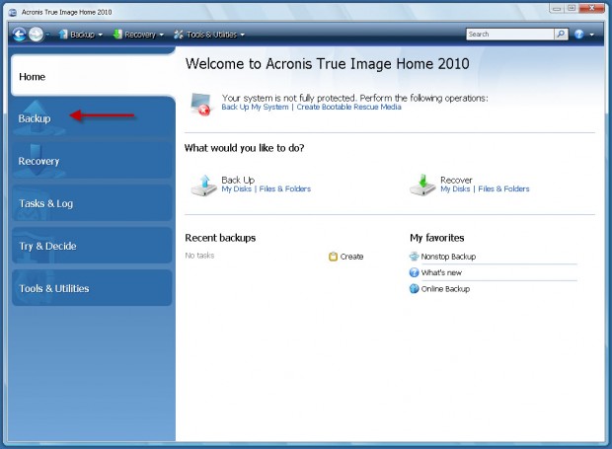Image resolution: width=612 pixels, height=449 pixels.
Task: Click the system not protected warning icon
Action: [x=202, y=103]
